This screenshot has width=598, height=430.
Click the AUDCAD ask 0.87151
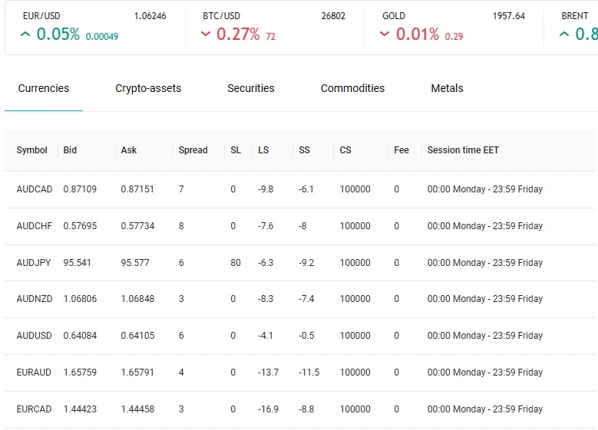(x=137, y=189)
